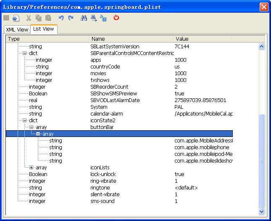Select the silent-vibrate row
The width and height of the screenshot is (271, 221).
pyautogui.click(x=119, y=195)
